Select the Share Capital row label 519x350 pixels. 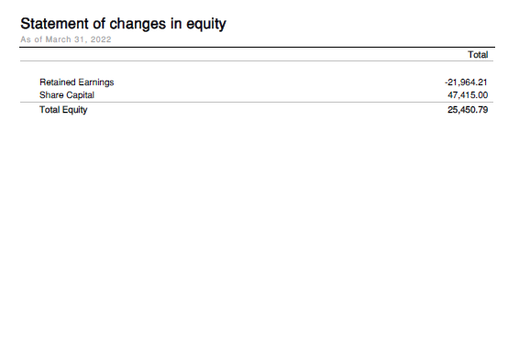(67, 95)
